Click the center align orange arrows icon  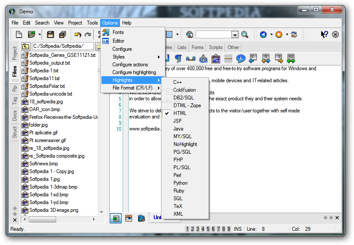pyautogui.click(x=266, y=59)
